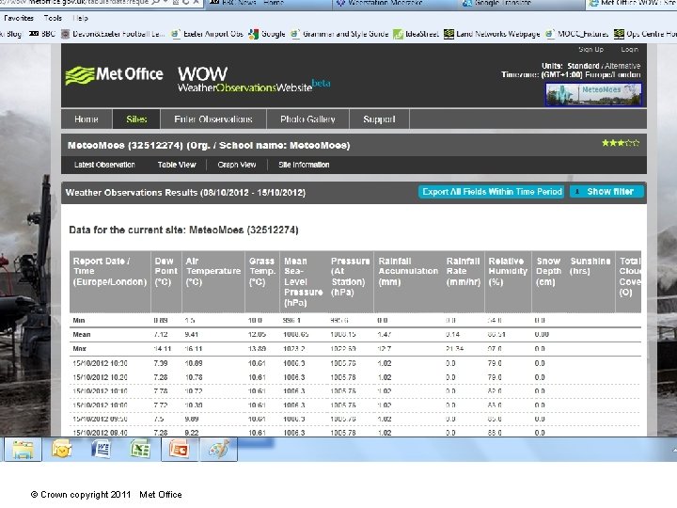Screen dimensions: 677x508
Task: Open Paint from the taskbar
Action: [x=219, y=450]
